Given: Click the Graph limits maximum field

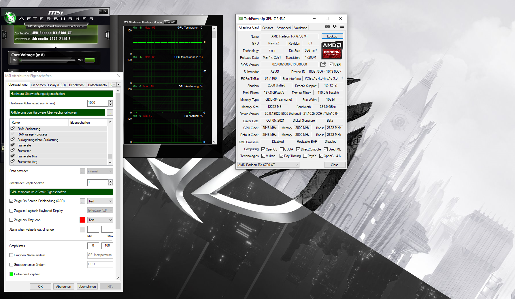Looking at the screenshot, I should [x=107, y=246].
